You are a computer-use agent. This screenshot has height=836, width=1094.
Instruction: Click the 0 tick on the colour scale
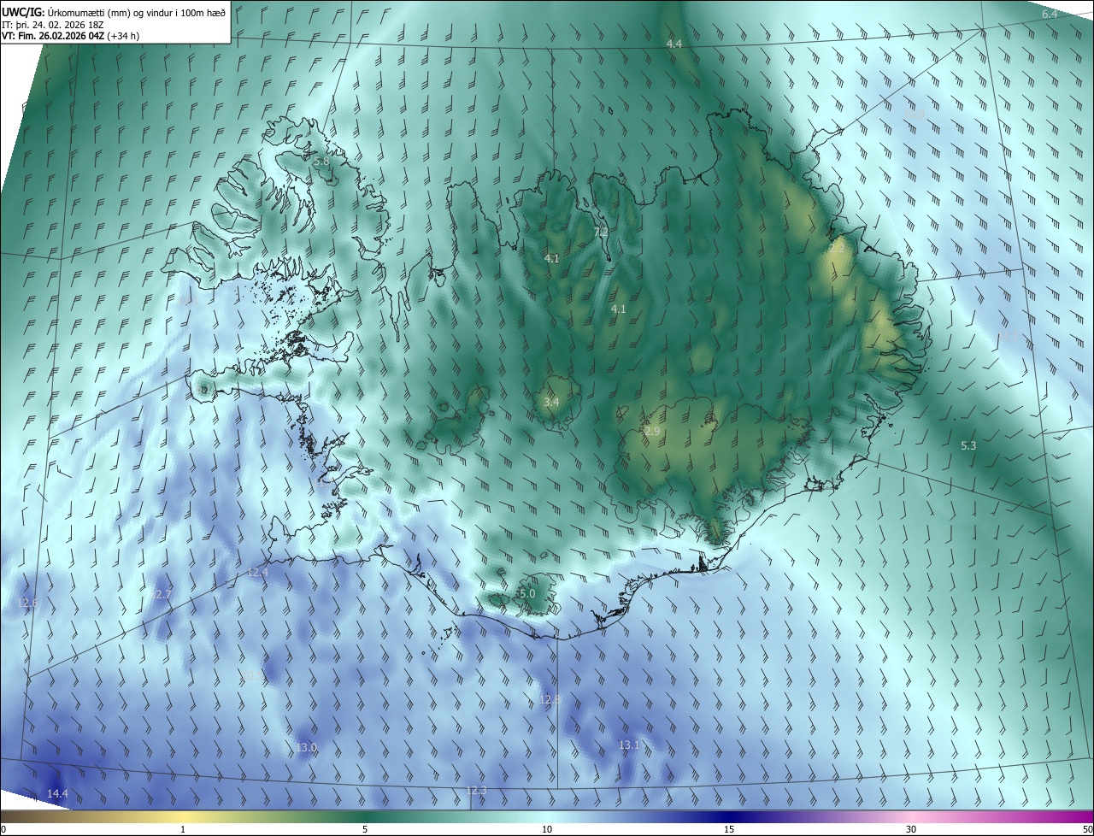click(x=3, y=830)
